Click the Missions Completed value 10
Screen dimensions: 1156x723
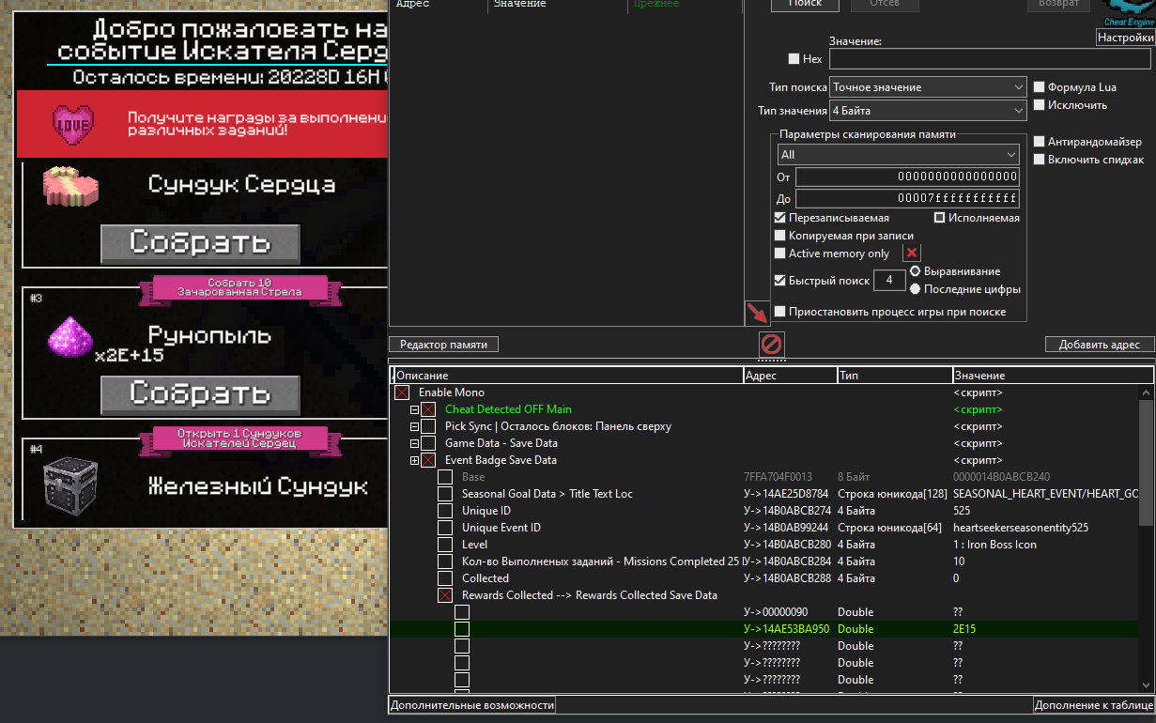click(959, 561)
